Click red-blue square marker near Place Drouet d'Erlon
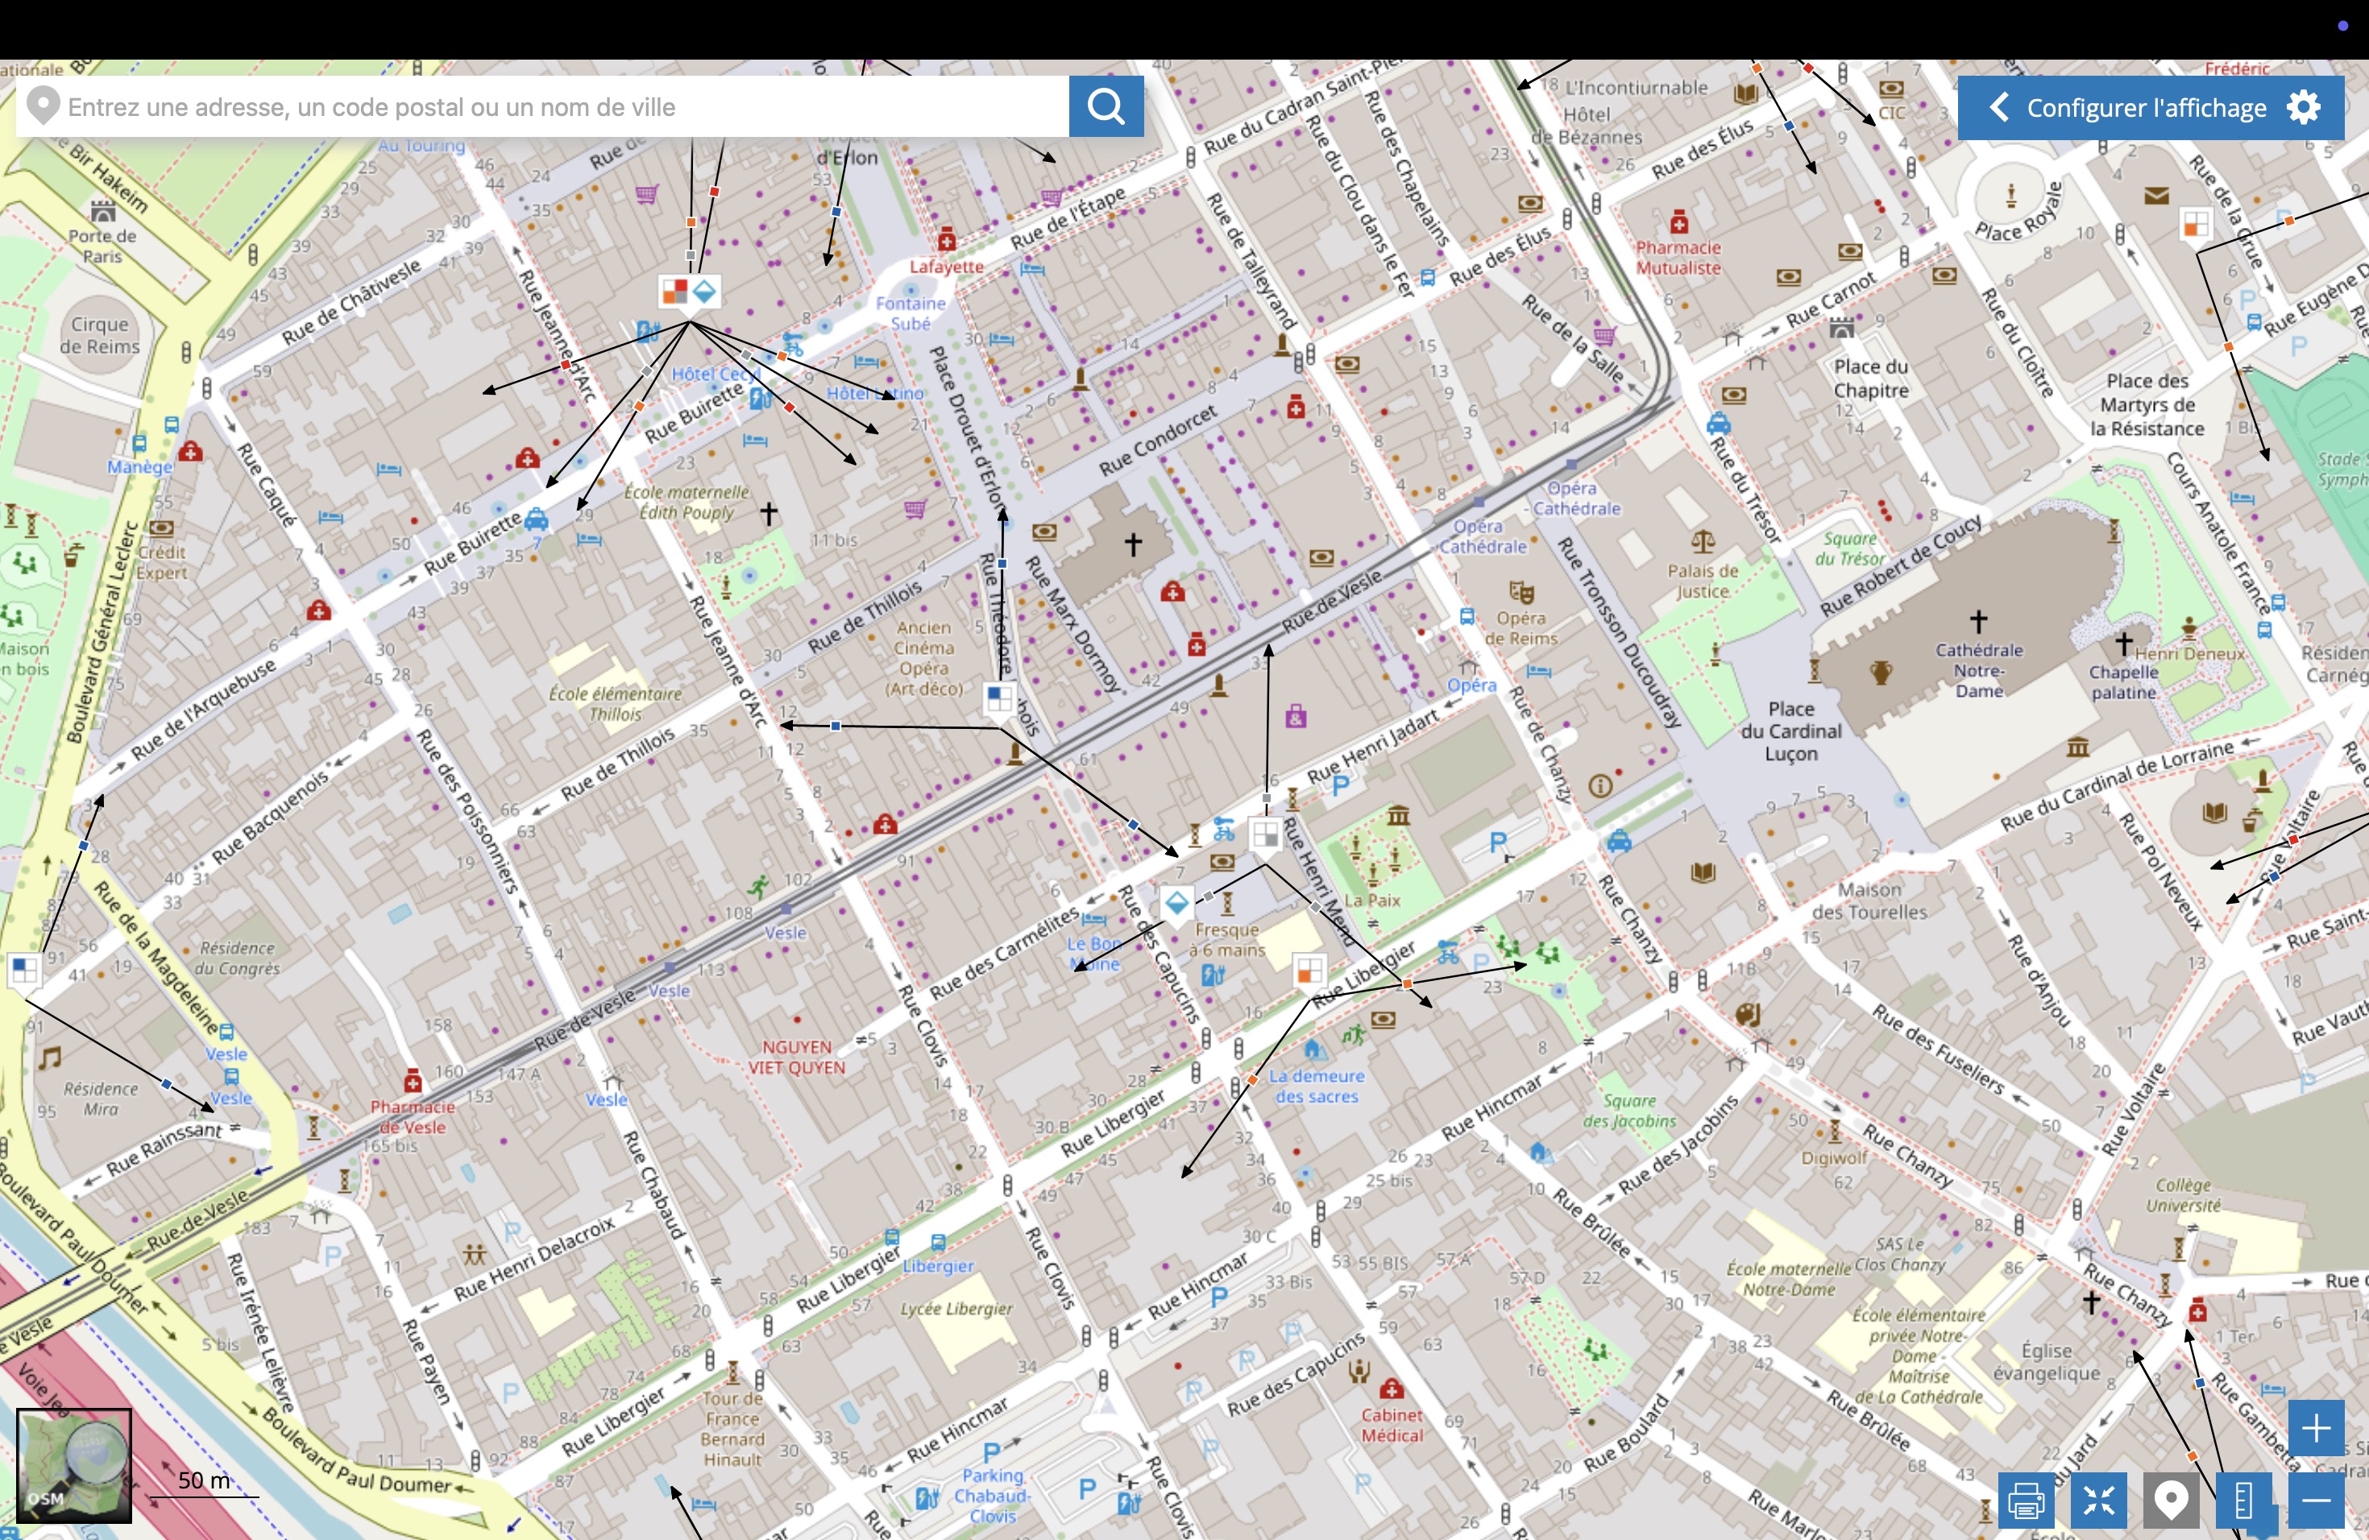This screenshot has height=1540, width=2369. tap(675, 292)
